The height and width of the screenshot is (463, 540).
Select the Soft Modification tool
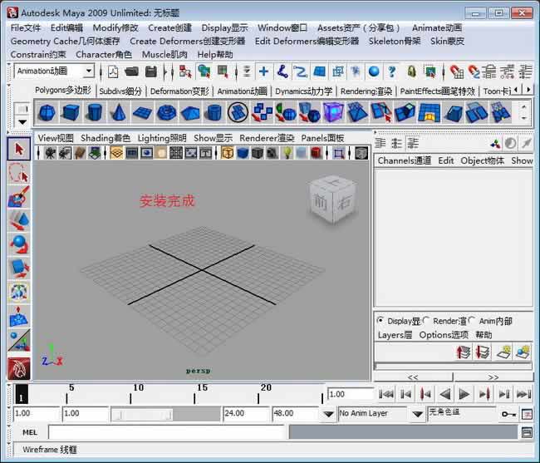(x=19, y=316)
